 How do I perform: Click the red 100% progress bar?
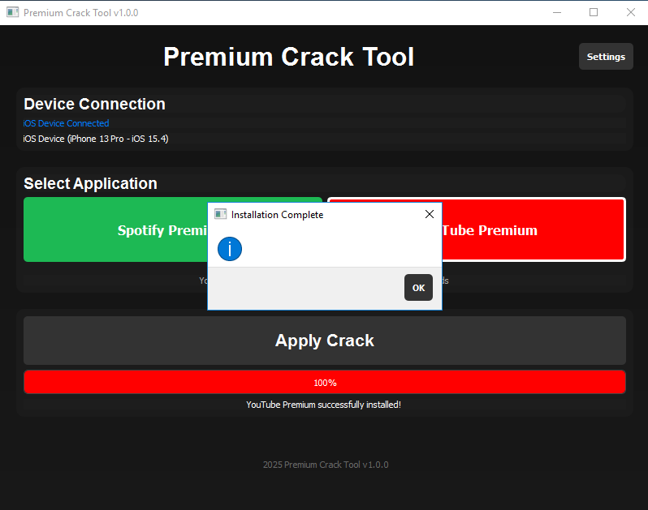click(325, 382)
